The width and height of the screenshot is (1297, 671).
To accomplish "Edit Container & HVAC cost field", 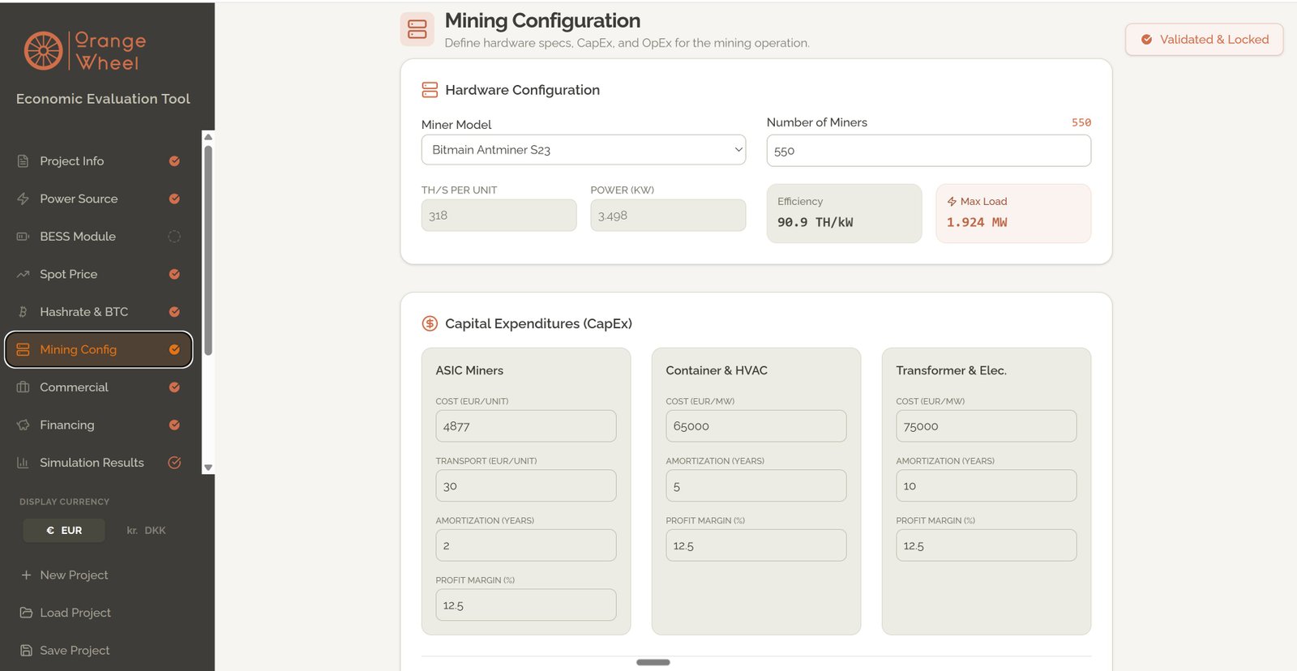I will pyautogui.click(x=756, y=426).
